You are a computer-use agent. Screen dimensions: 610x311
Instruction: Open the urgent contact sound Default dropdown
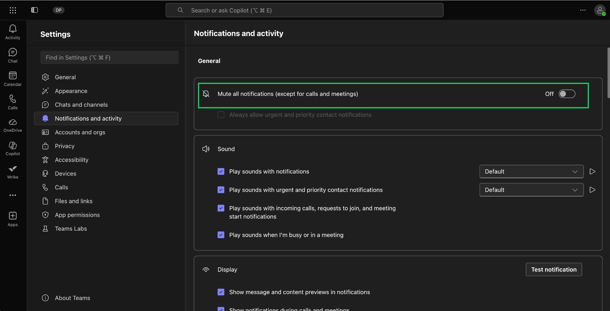click(531, 190)
